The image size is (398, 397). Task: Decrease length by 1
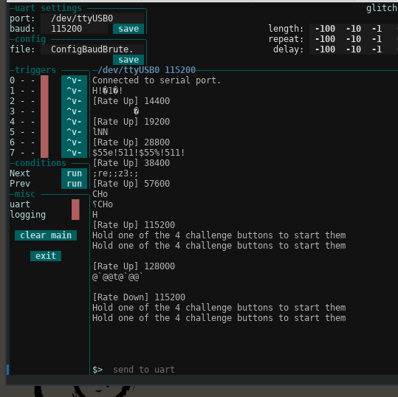[x=377, y=29]
